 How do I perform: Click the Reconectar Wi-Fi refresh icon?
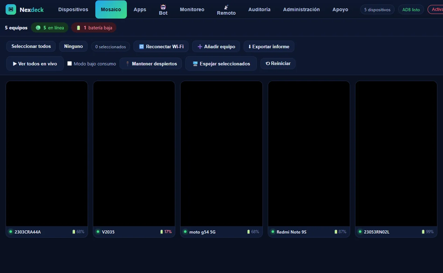click(142, 46)
